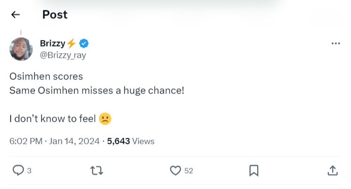This screenshot has height=189, width=351.
Task: Bookmark this post
Action: pos(253,170)
